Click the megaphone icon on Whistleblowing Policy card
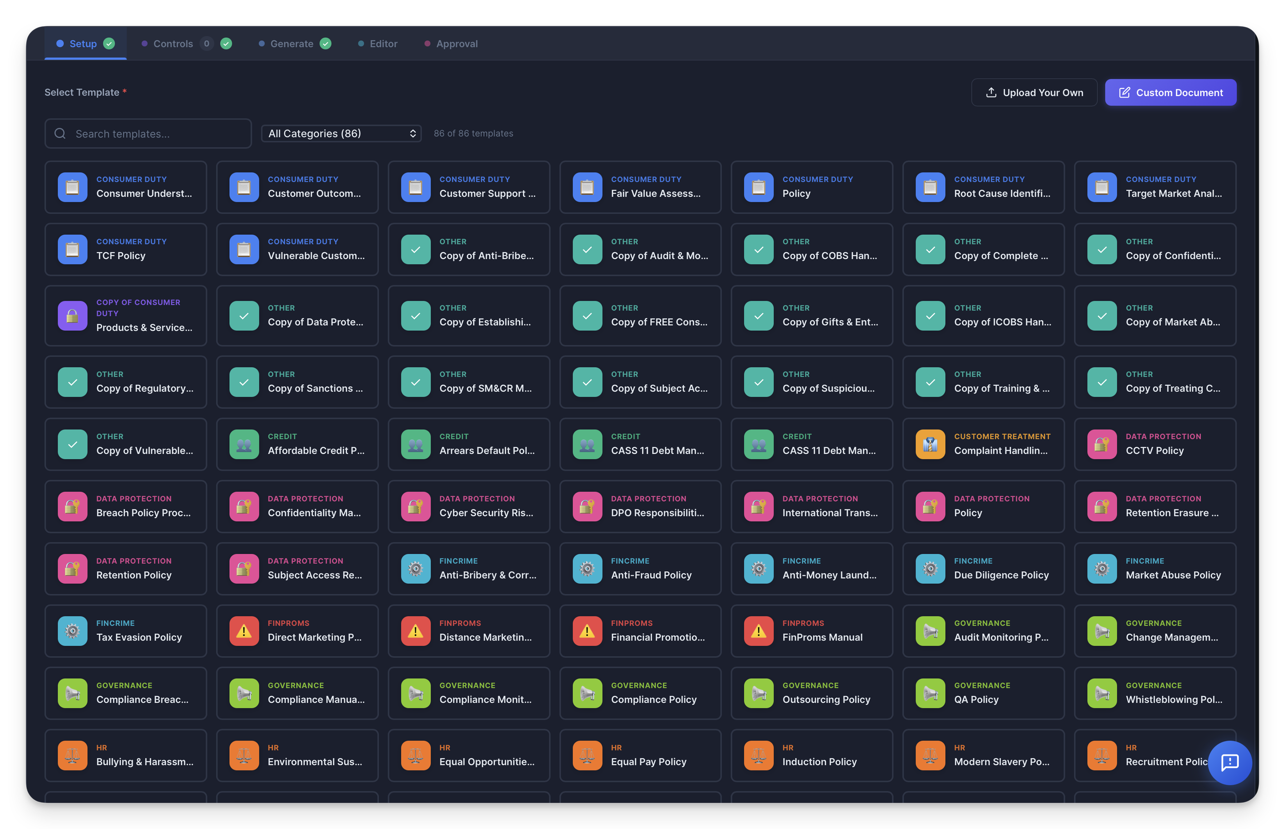1285x829 pixels. (x=1102, y=693)
